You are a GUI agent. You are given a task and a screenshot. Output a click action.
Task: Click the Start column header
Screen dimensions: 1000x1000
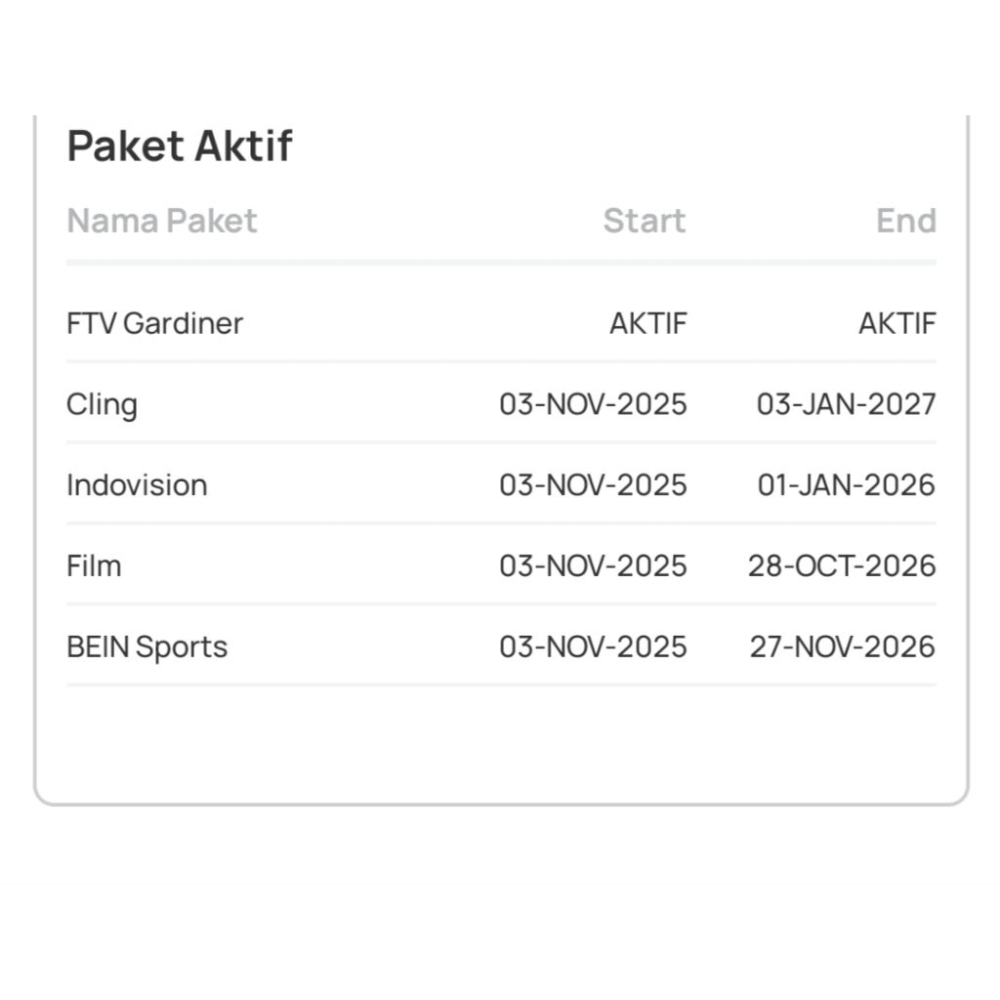click(x=644, y=221)
